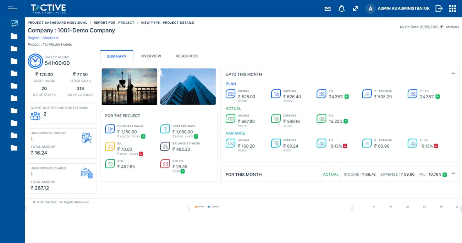Image resolution: width=462 pixels, height=243 pixels.
Task: Click the Contract Value document icon
Action: [x=110, y=129]
